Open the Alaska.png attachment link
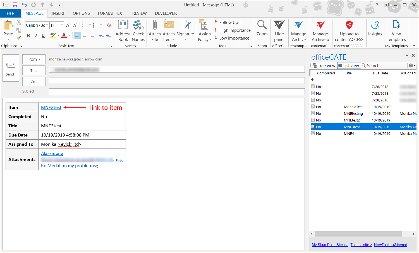 coord(52,154)
